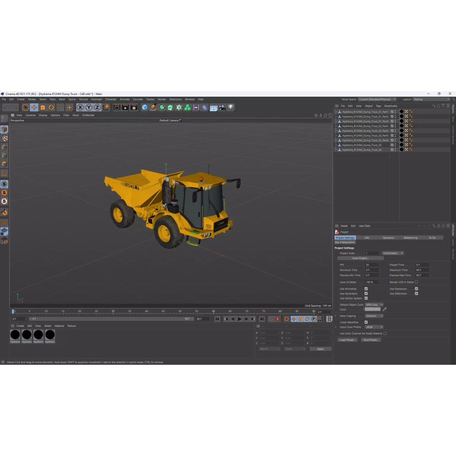Open the MoGraph menu
Viewport: 456px width, 456px height.
click(x=97, y=99)
